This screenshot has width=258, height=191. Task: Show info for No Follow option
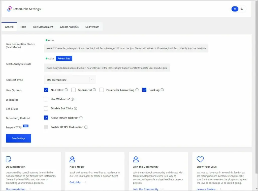coord(66,90)
